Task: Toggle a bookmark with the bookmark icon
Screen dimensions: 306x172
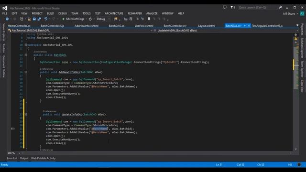Action: point(149,19)
